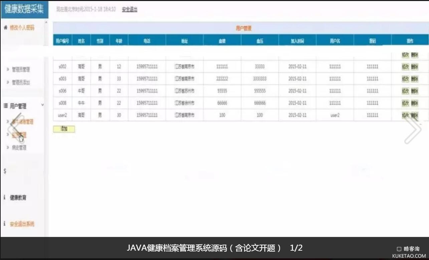
Task: Click the 电话 column header
Action: click(147, 41)
